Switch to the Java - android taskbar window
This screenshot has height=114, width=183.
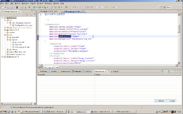(102, 112)
